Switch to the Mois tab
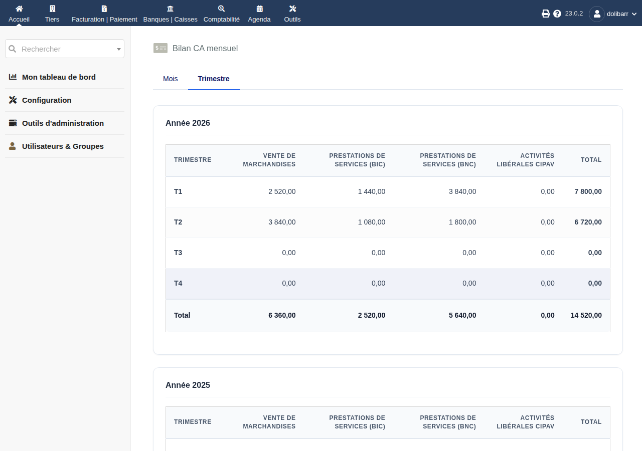642x451 pixels. tap(171, 79)
